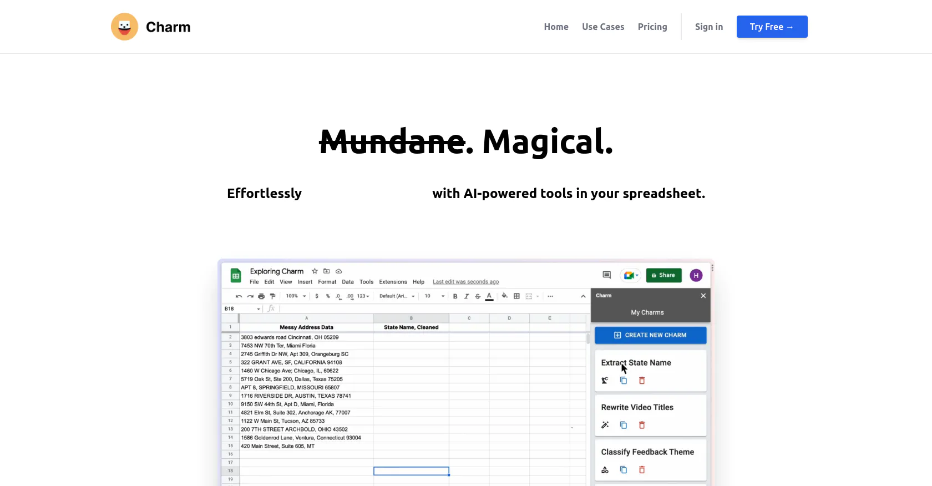Duplicate the Rewrite Video Titles charm
Screen dimensions: 932x486
click(x=624, y=425)
